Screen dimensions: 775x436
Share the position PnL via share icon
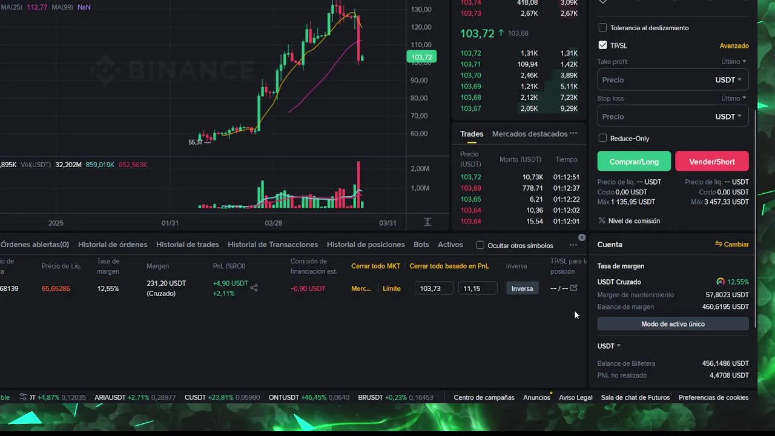[x=254, y=288]
